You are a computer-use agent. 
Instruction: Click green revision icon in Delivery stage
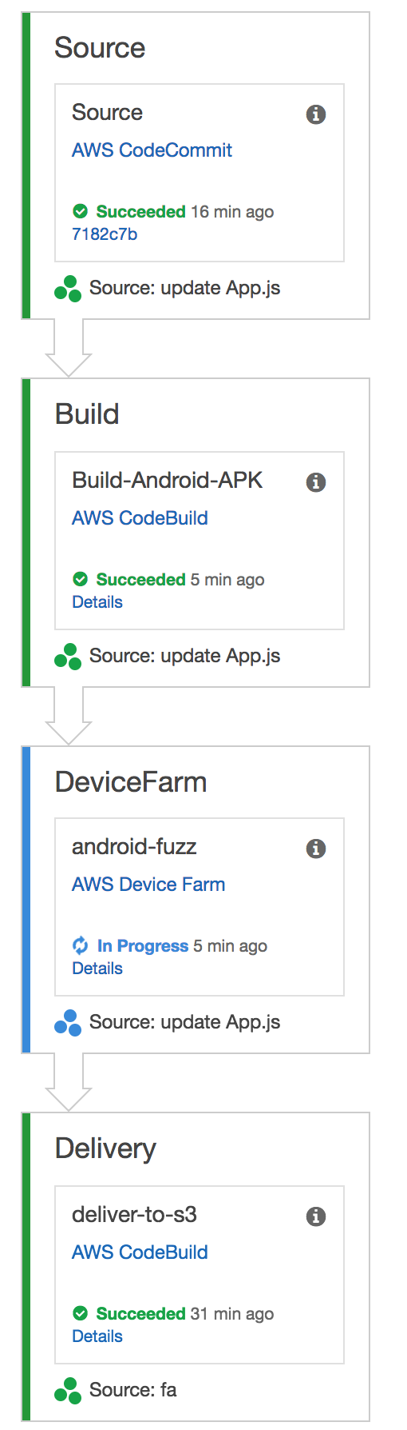(68, 1391)
